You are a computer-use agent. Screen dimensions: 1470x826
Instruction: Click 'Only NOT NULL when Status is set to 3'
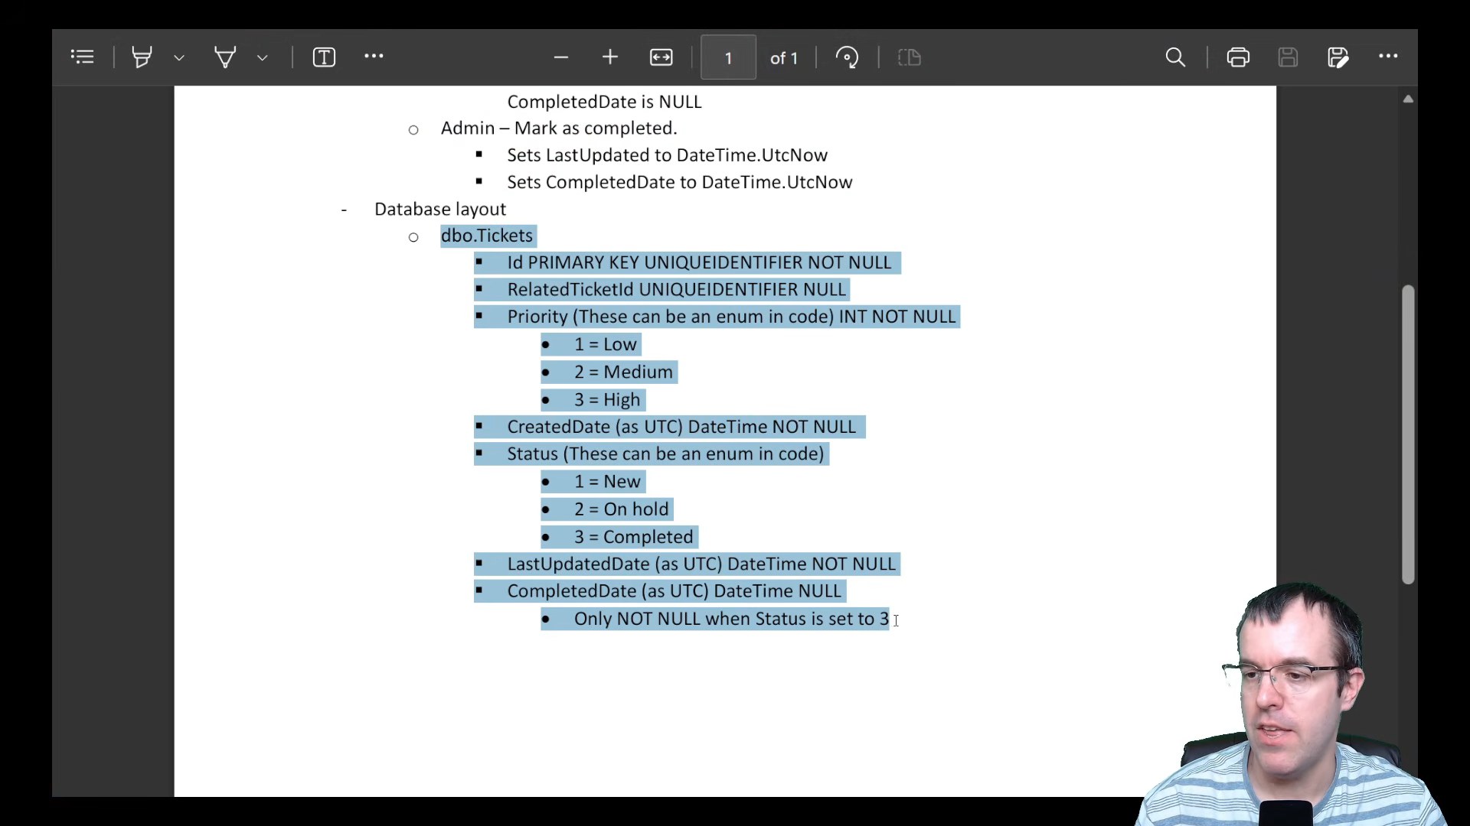coord(731,619)
